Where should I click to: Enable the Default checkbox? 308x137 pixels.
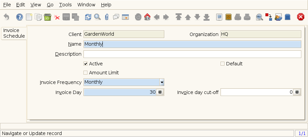point(223,64)
